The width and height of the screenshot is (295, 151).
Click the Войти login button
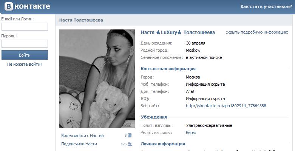[x=25, y=55]
